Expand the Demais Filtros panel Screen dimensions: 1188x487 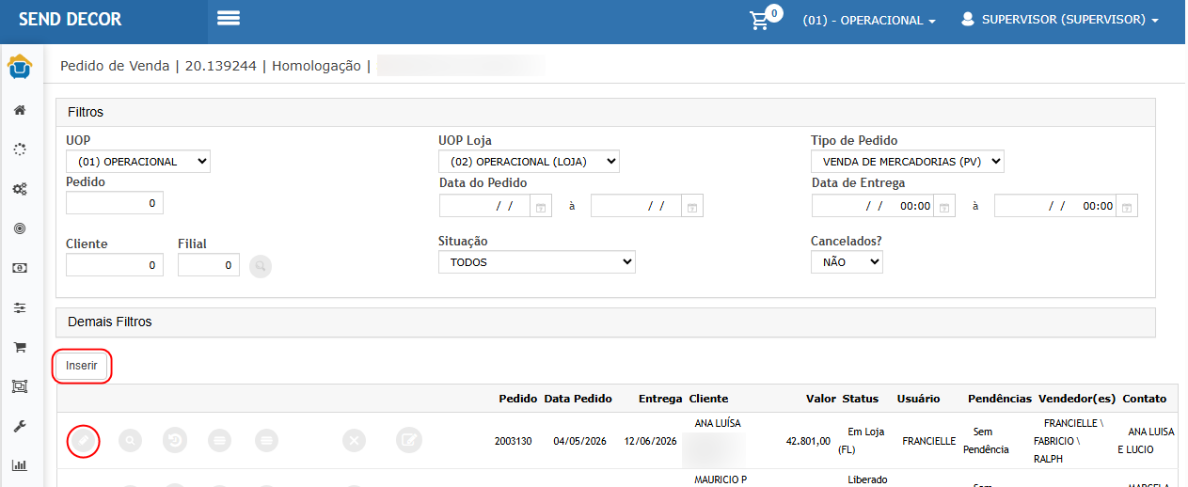pyautogui.click(x=606, y=322)
